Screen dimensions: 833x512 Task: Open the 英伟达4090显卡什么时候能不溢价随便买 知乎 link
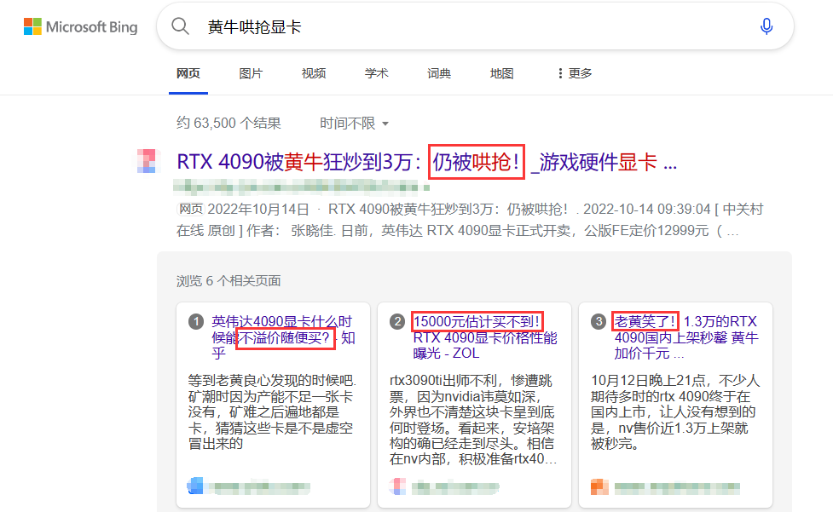click(x=282, y=337)
